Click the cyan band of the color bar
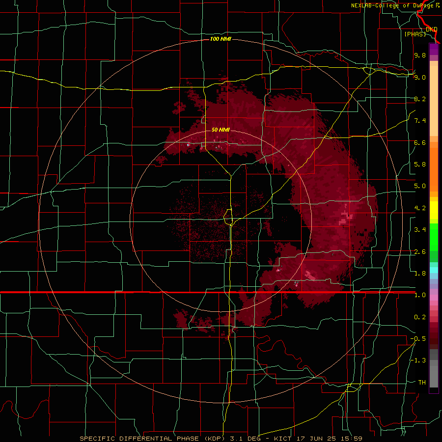Image resolution: width=442 pixels, height=442 pixels. 434,270
